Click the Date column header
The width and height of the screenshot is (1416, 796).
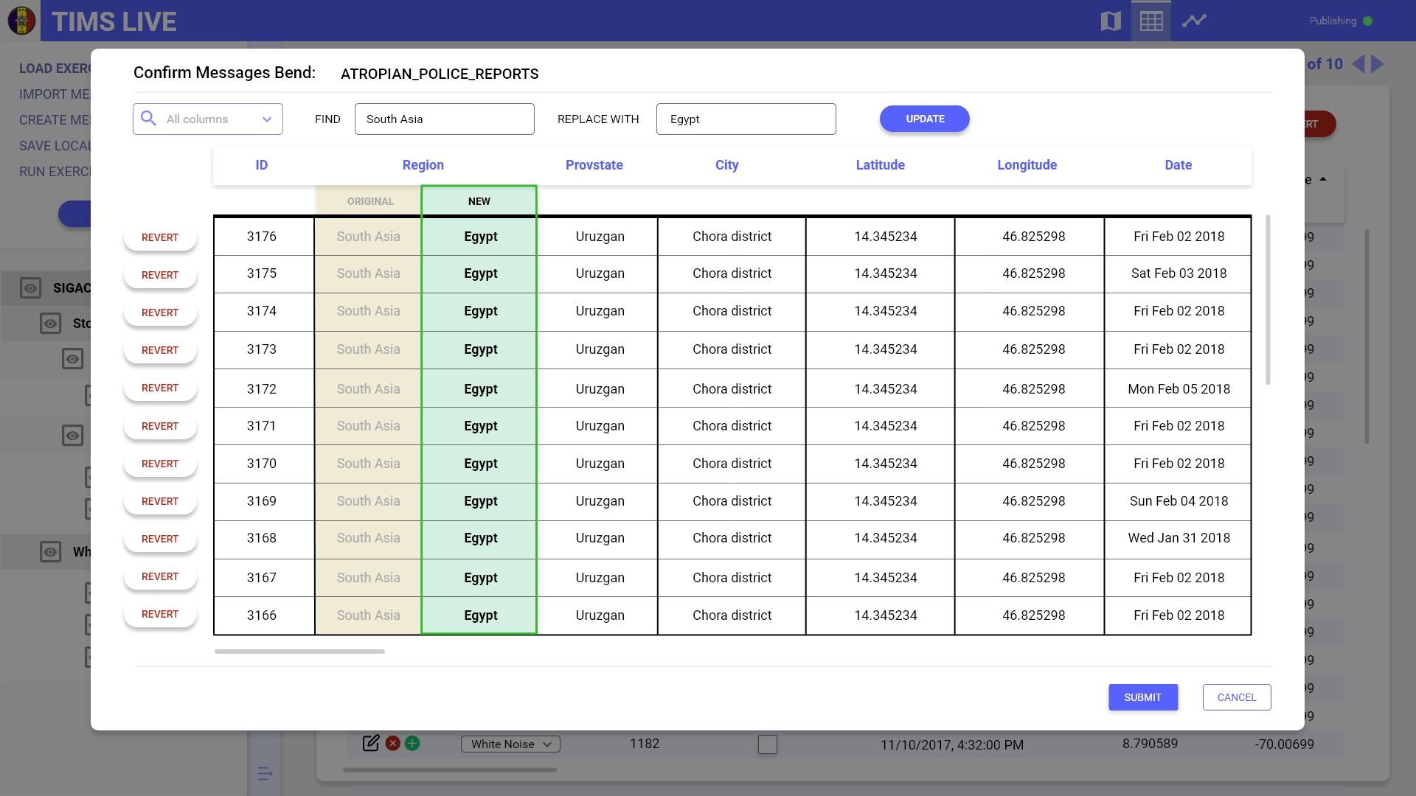[1178, 165]
